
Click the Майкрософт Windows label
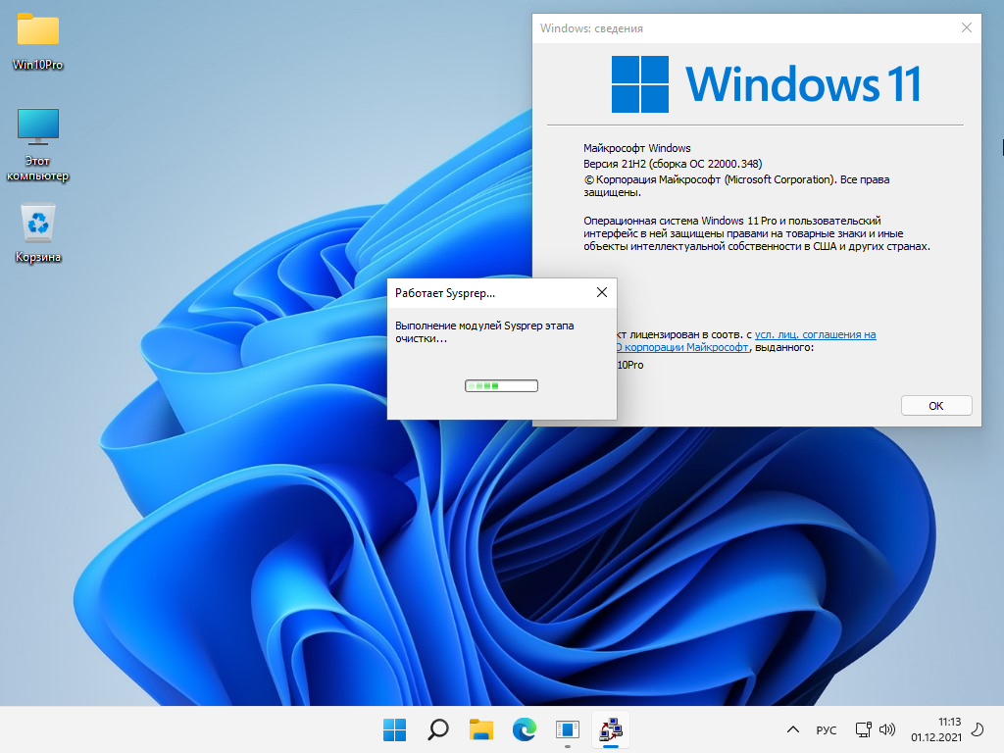(x=637, y=148)
